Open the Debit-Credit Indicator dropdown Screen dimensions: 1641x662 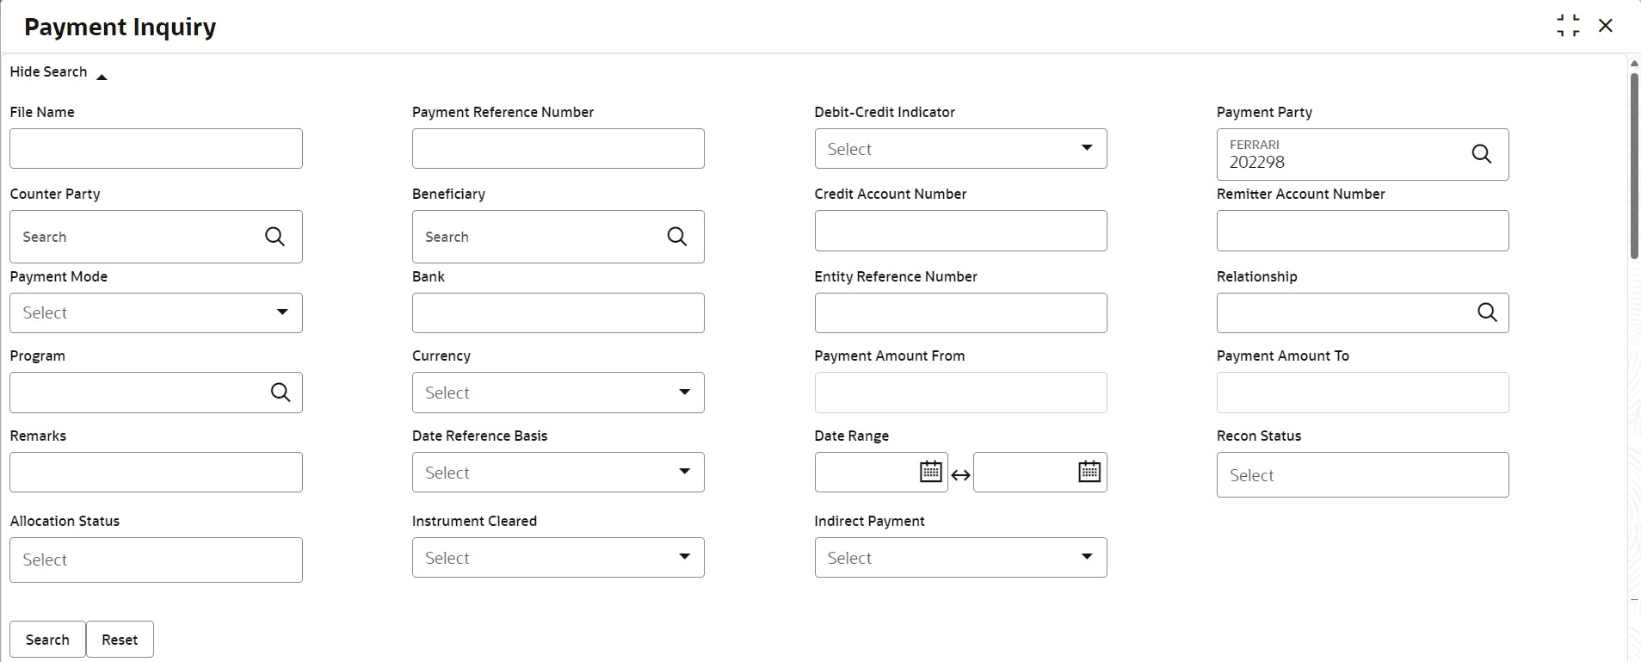[x=960, y=149]
